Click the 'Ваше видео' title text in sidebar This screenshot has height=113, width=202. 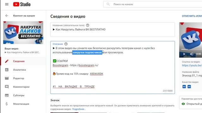pyautogui.click(x=11, y=49)
